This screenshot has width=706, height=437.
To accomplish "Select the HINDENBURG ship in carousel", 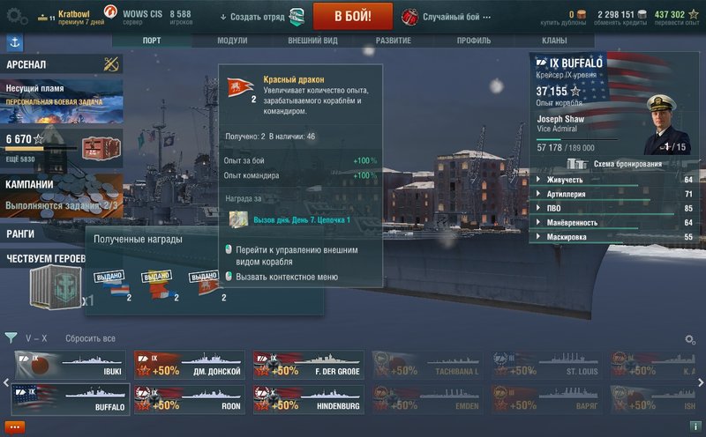I will (308, 399).
